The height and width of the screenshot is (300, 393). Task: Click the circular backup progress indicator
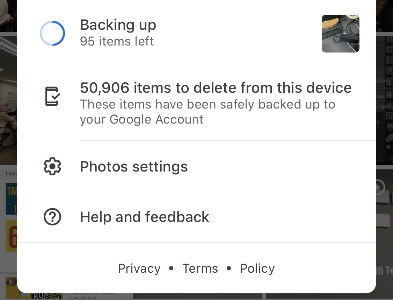coord(52,33)
